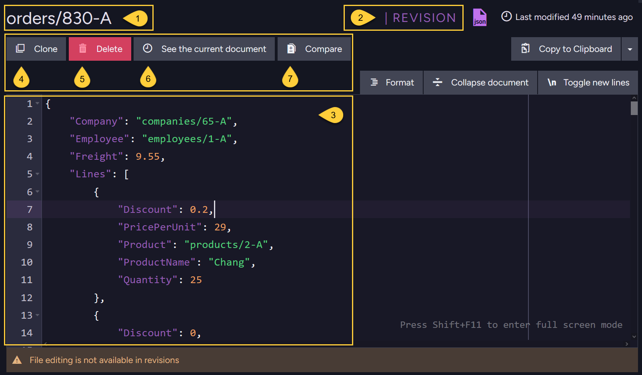Click File editing not available warning text
The height and width of the screenshot is (375, 642).
104,360
